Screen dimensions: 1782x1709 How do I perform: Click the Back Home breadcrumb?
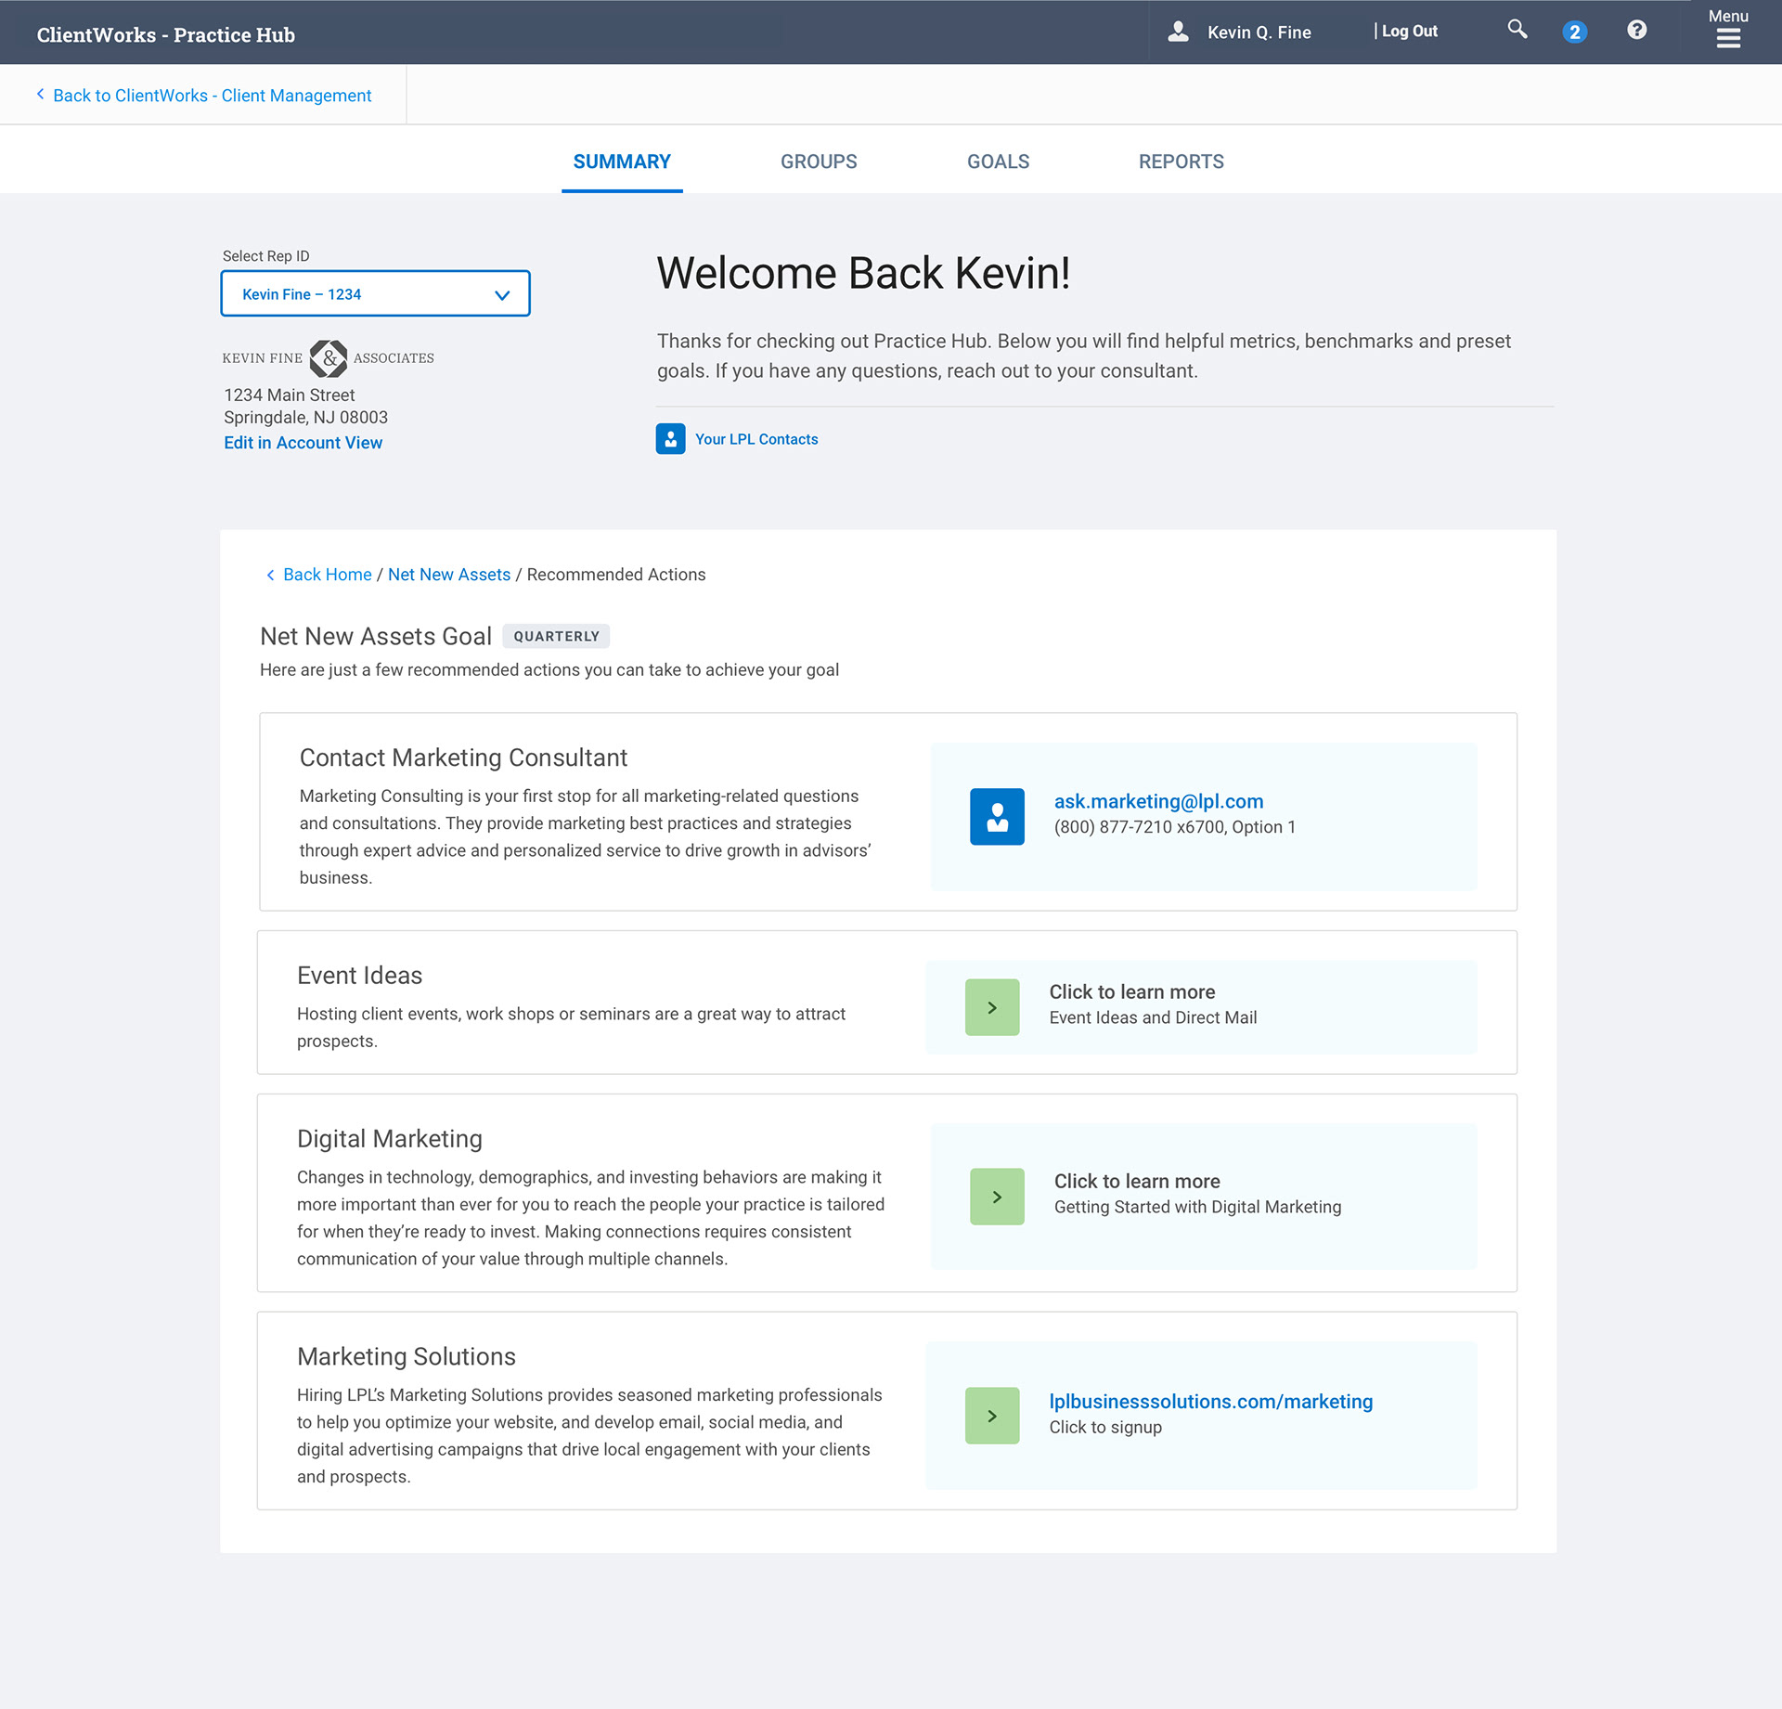(328, 575)
